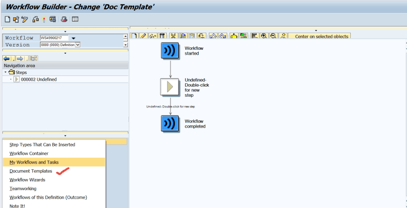Screen dimensions: 407x208
Task: Click the align left icon in graphic toolbar
Action: [255, 36]
